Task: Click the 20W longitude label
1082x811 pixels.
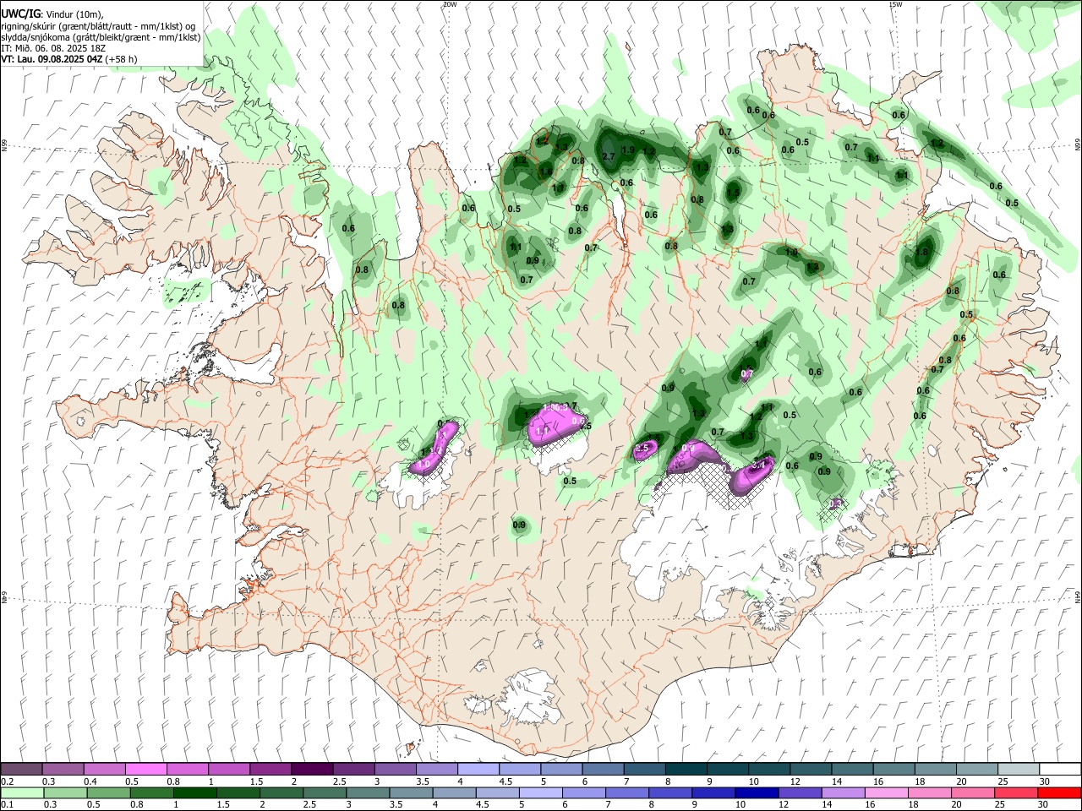Action: click(x=449, y=4)
